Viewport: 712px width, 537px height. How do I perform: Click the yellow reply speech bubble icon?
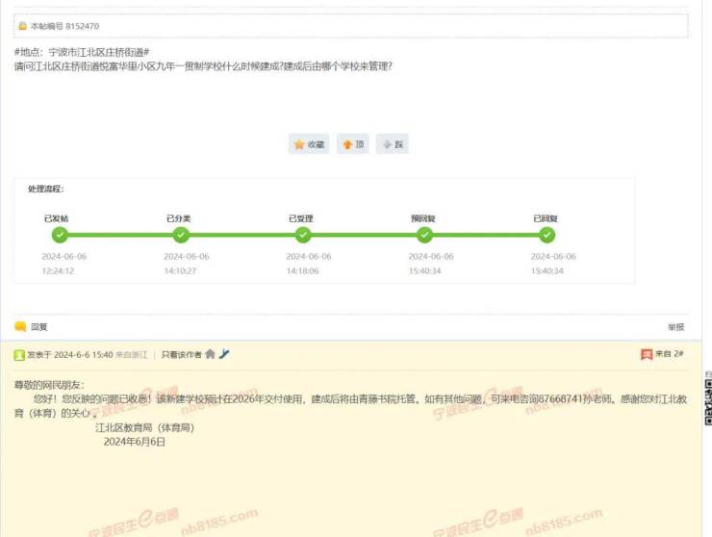coord(20,326)
